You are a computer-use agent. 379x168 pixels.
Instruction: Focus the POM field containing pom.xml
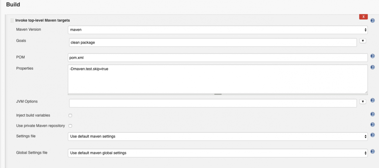tap(218, 58)
